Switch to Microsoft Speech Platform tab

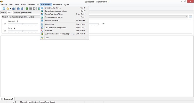(23, 12)
